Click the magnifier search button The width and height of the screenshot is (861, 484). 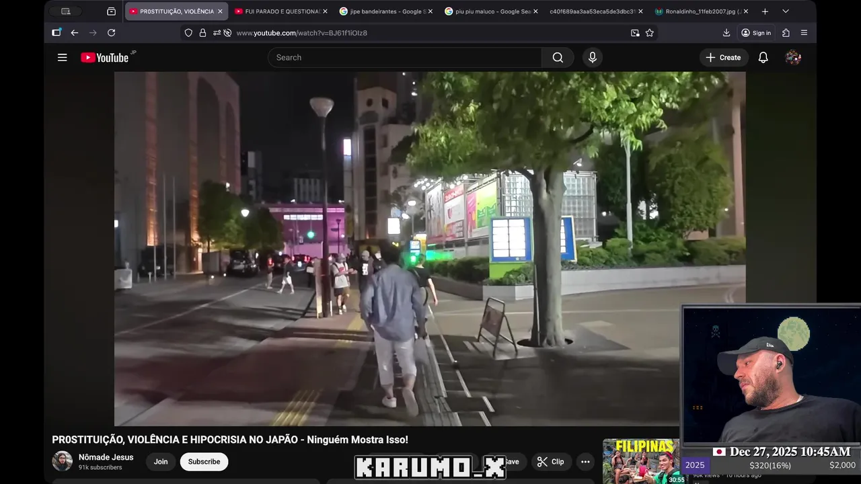(x=558, y=58)
